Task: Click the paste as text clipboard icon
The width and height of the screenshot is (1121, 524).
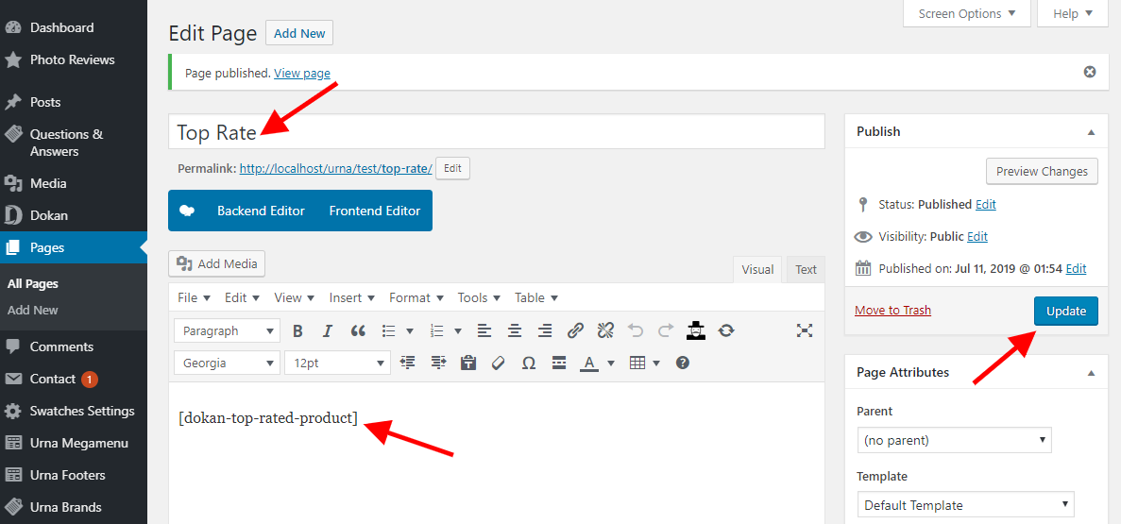Action: coord(468,363)
